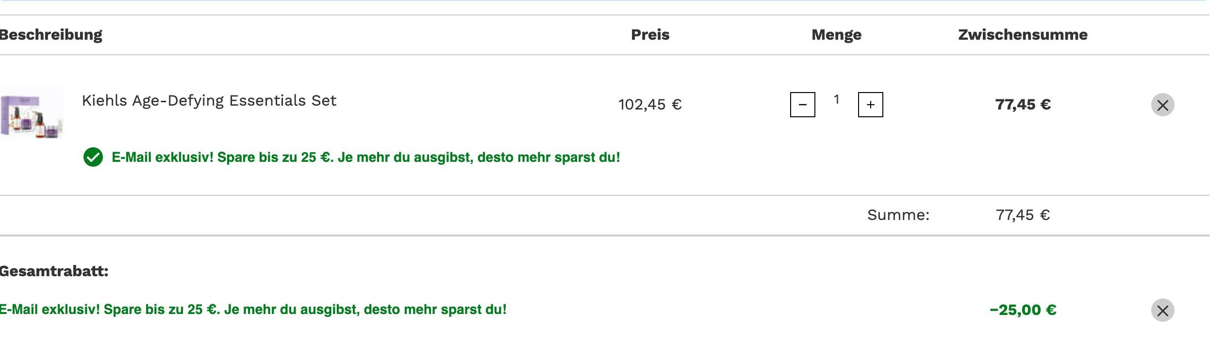Click the Summe total amount 77,45 €
This screenshot has width=1225, height=345.
[1023, 215]
